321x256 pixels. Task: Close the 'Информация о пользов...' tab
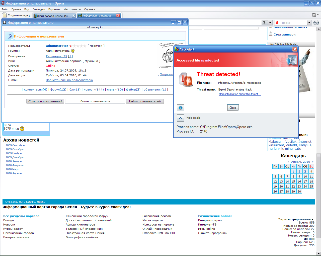(118, 15)
